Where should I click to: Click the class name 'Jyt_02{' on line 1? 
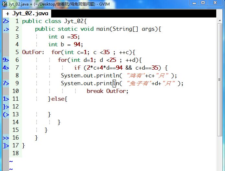75,21
